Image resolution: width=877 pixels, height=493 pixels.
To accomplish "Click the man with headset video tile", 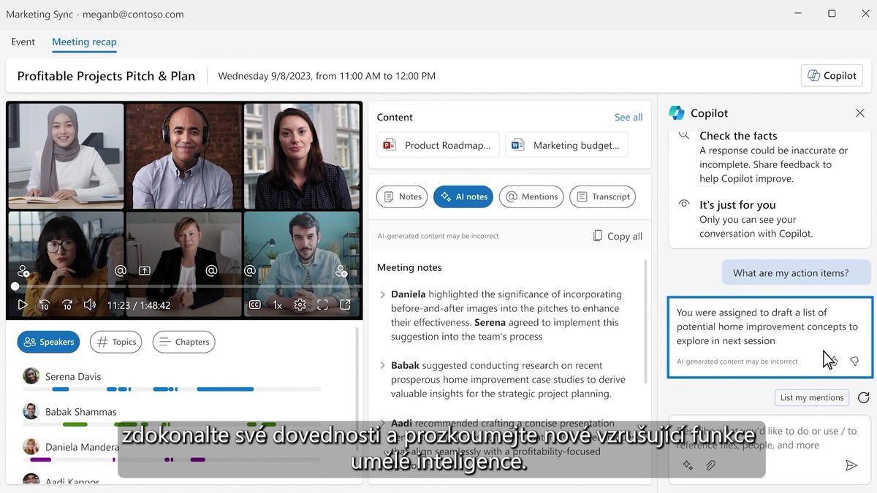I will [x=183, y=156].
